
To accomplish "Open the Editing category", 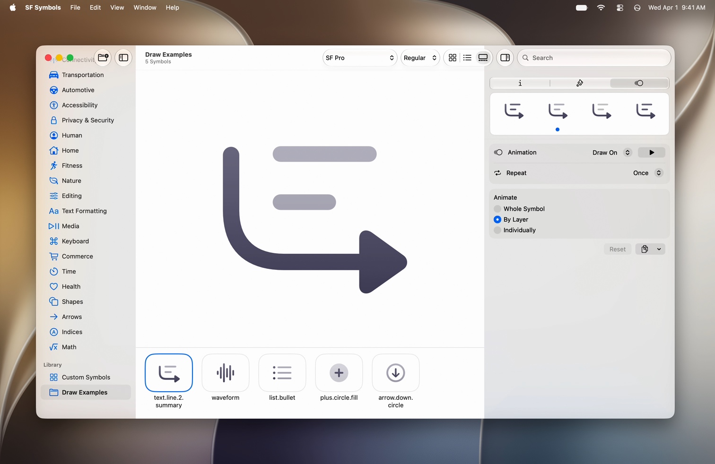I will (x=86, y=196).
